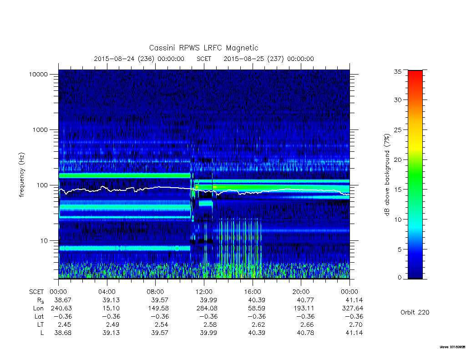The width and height of the screenshot is (466, 349).
Task: Click the "25" colorbar tick label
Action: click(397, 130)
